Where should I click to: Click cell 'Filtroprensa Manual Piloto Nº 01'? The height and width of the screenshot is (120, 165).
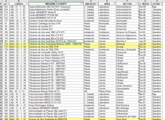coord(56,91)
